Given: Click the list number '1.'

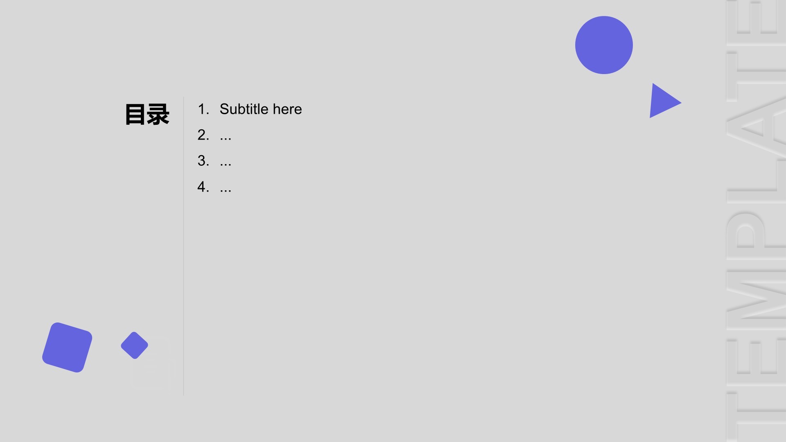Looking at the screenshot, I should [203, 109].
